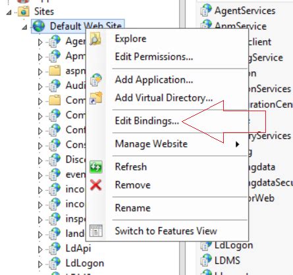Select the Cons… tree item

(76, 145)
